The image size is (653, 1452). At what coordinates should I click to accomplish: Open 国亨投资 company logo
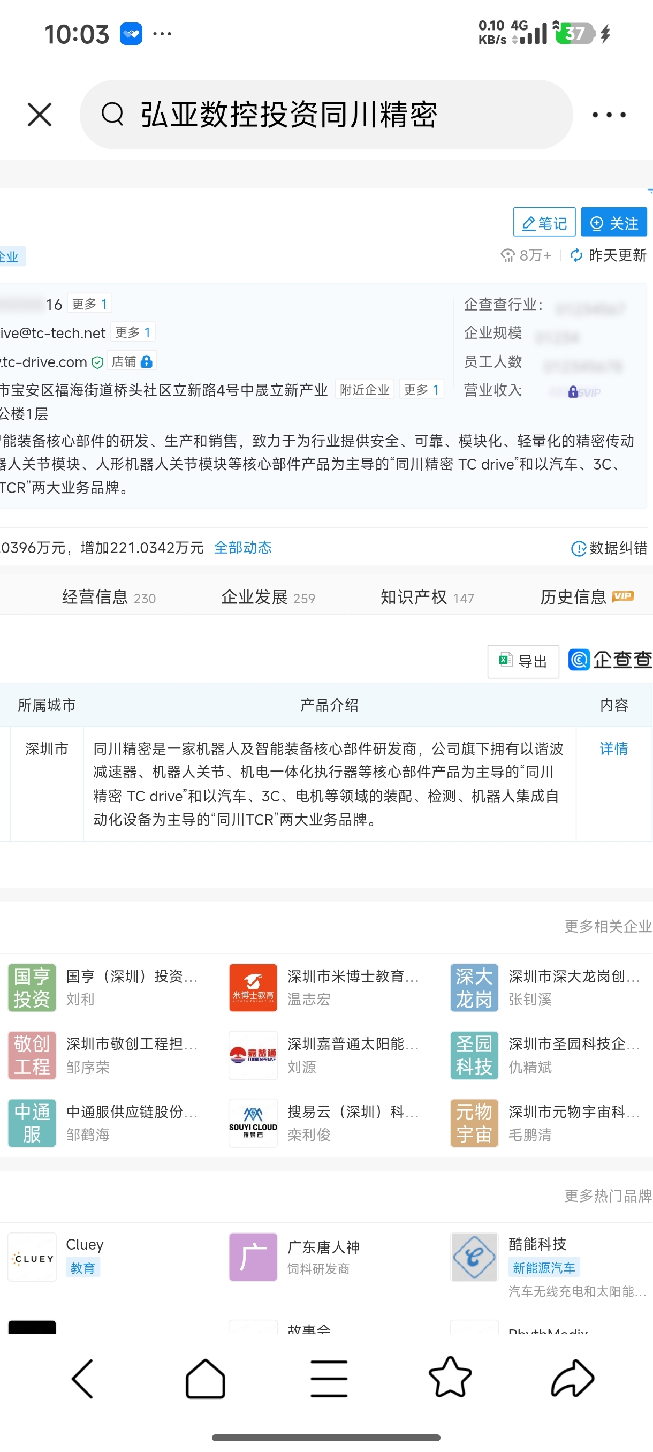(x=32, y=987)
